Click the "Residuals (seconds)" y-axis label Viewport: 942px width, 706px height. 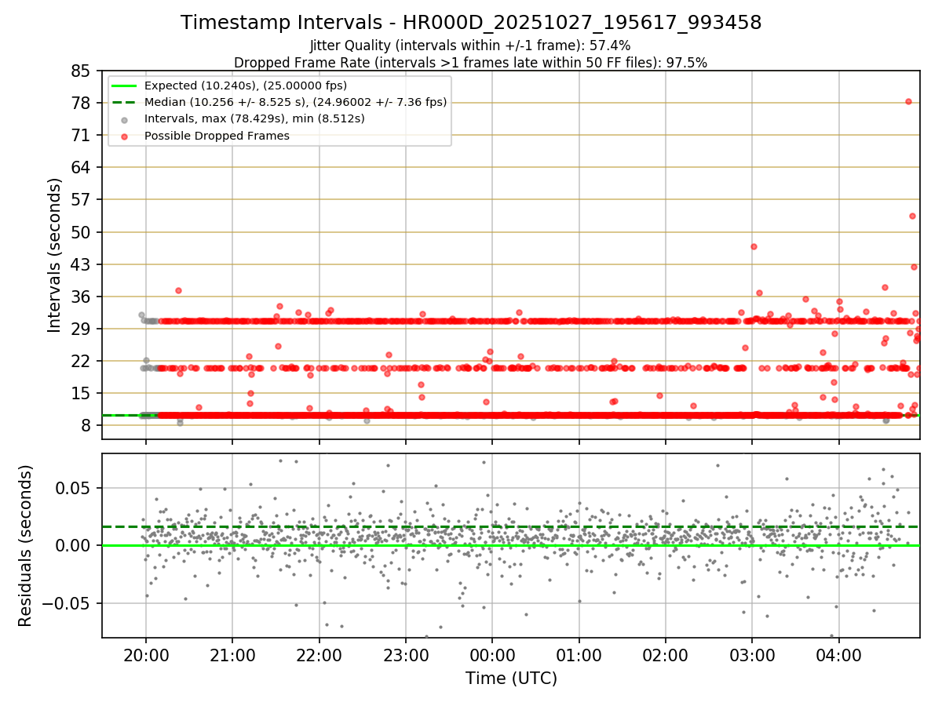click(26, 545)
